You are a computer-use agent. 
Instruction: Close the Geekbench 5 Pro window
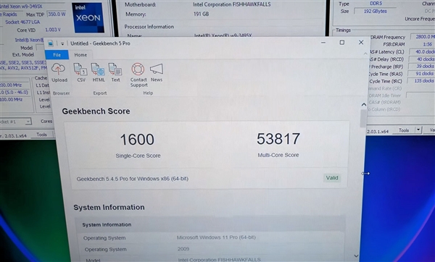[x=361, y=42]
